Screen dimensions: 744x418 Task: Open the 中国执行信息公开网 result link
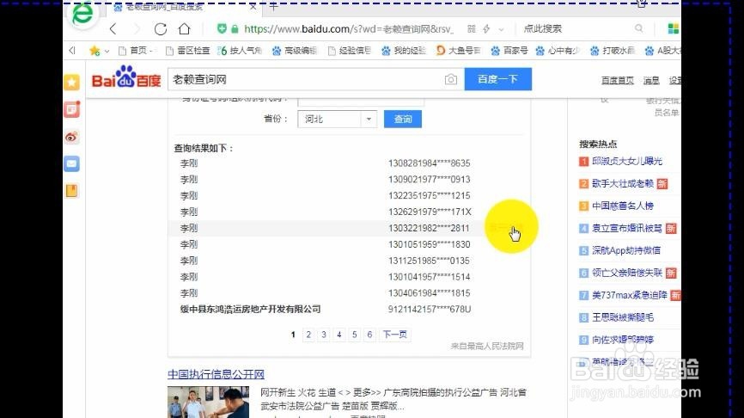216,374
